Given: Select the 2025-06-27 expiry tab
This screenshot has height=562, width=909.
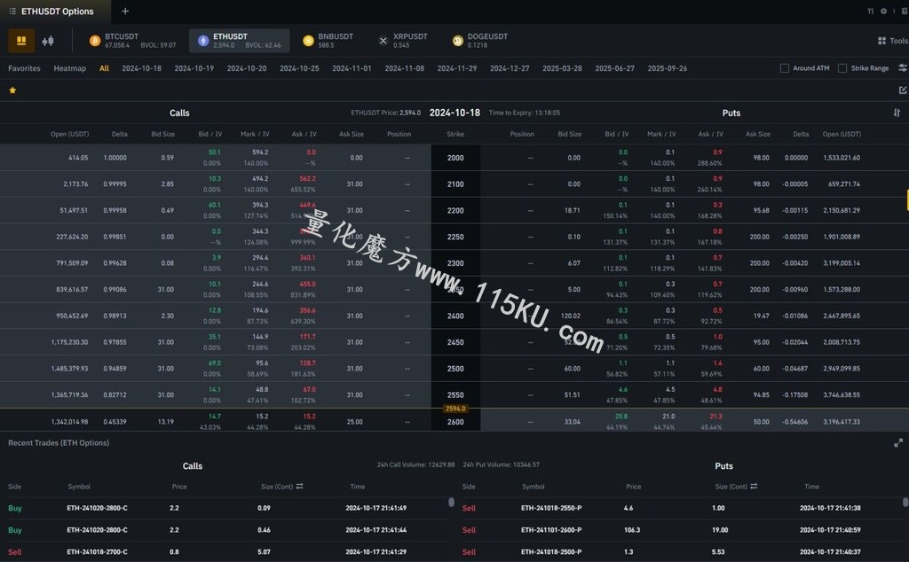Looking at the screenshot, I should click(614, 67).
